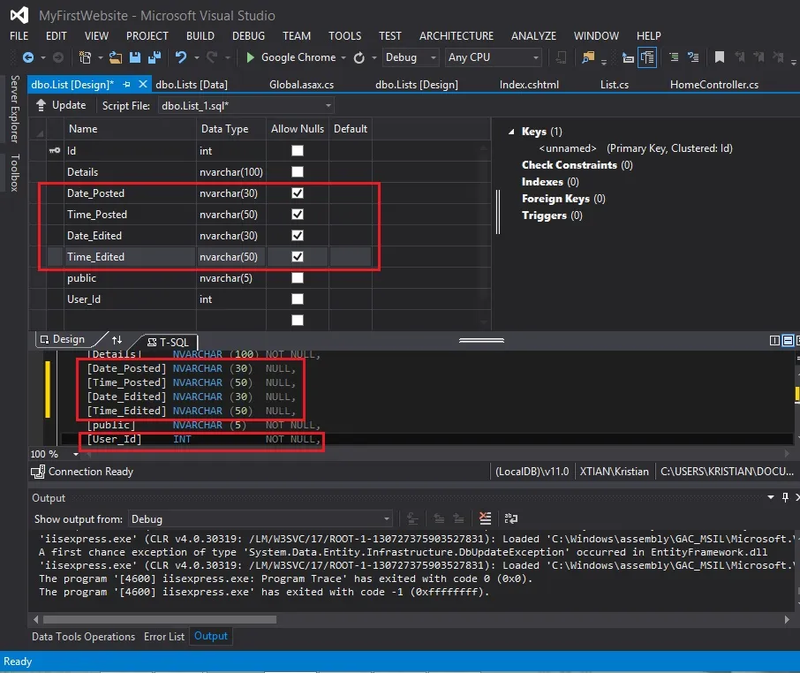This screenshot has width=800, height=673.
Task: Switch to the Error List tab
Action: (164, 637)
